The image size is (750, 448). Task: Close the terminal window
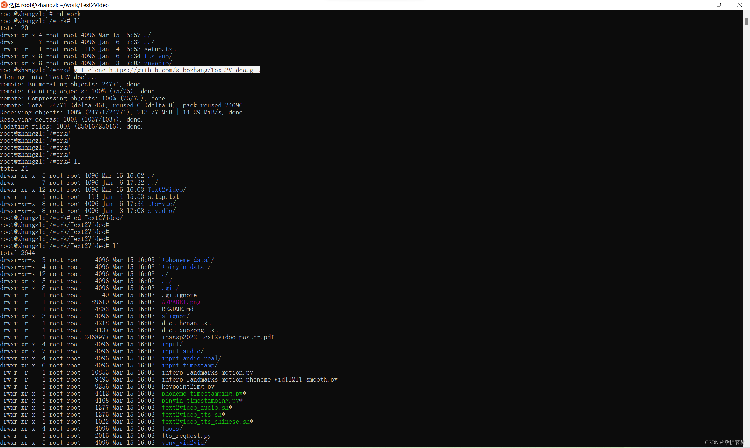(x=739, y=5)
